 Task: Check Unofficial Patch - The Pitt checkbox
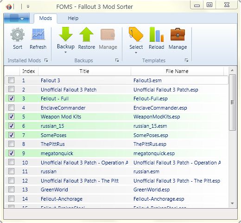(11, 180)
